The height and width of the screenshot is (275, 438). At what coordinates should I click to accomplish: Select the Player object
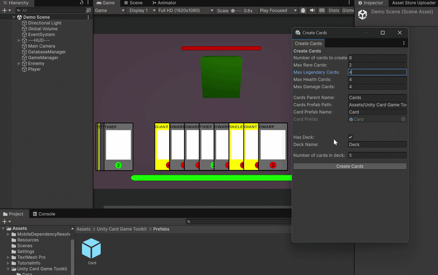coord(34,70)
